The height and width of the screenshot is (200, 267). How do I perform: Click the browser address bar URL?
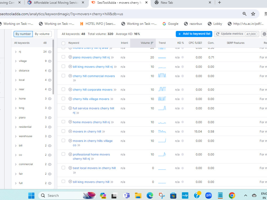pyautogui.click(x=61, y=14)
